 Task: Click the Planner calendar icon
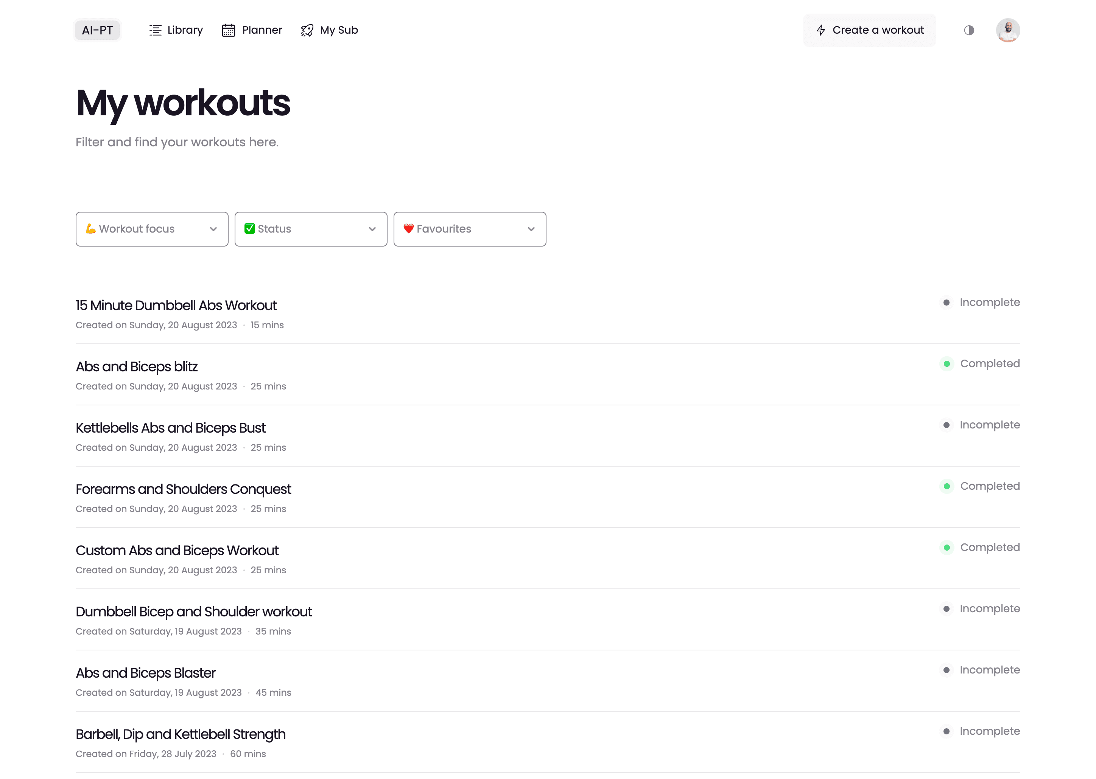coord(229,30)
